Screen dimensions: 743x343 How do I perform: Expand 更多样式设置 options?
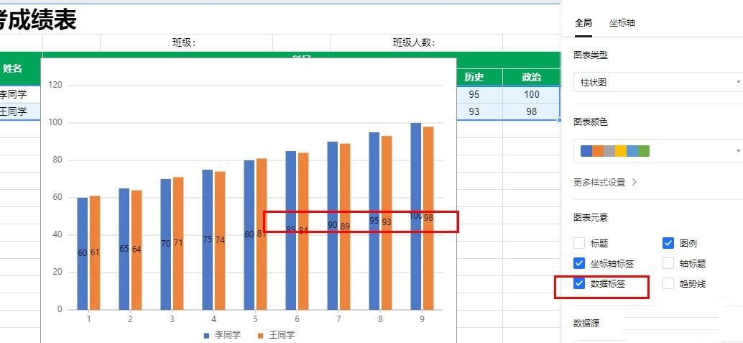tap(605, 182)
